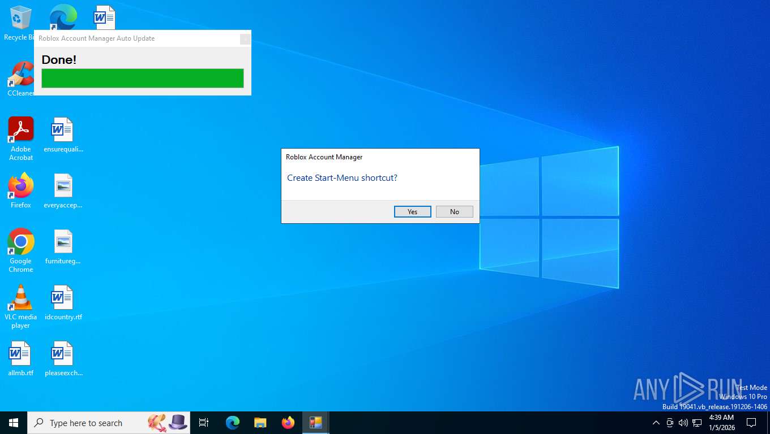Open the volume control in system tray
Image resolution: width=770 pixels, height=434 pixels.
click(683, 423)
